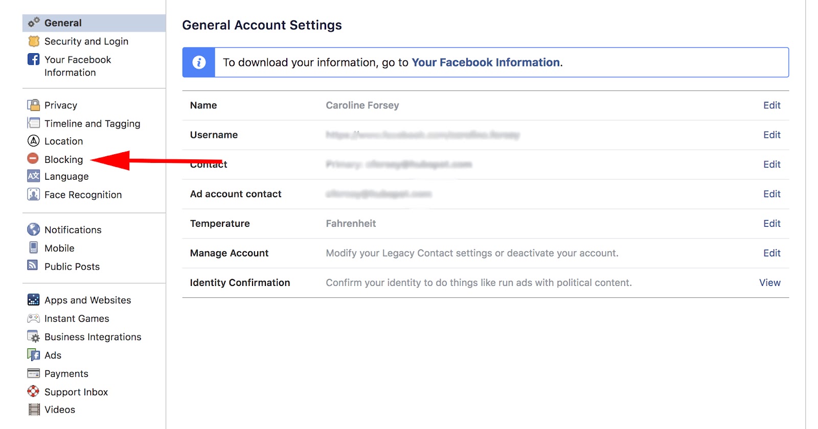Open the Language settings menu item

tap(66, 176)
